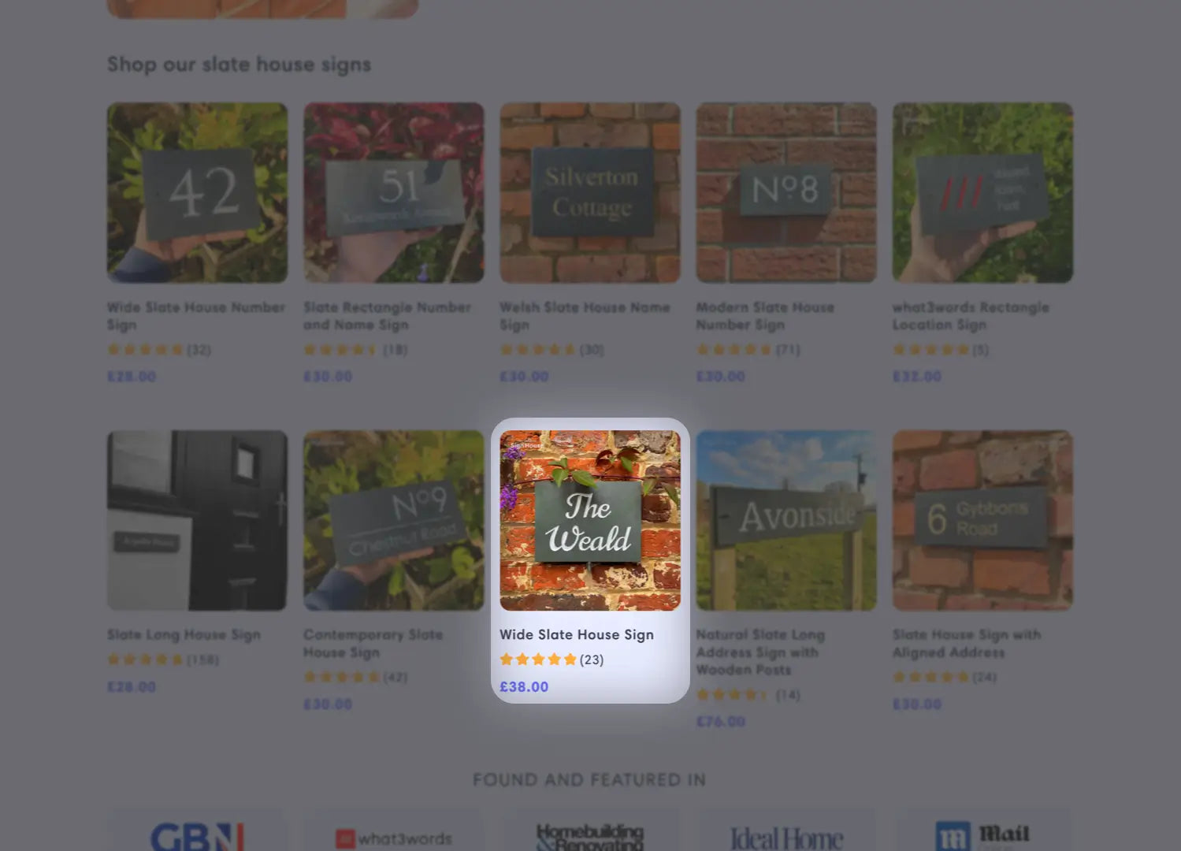
Task: Click Modern Slate House Number Sign title
Action: point(765,315)
